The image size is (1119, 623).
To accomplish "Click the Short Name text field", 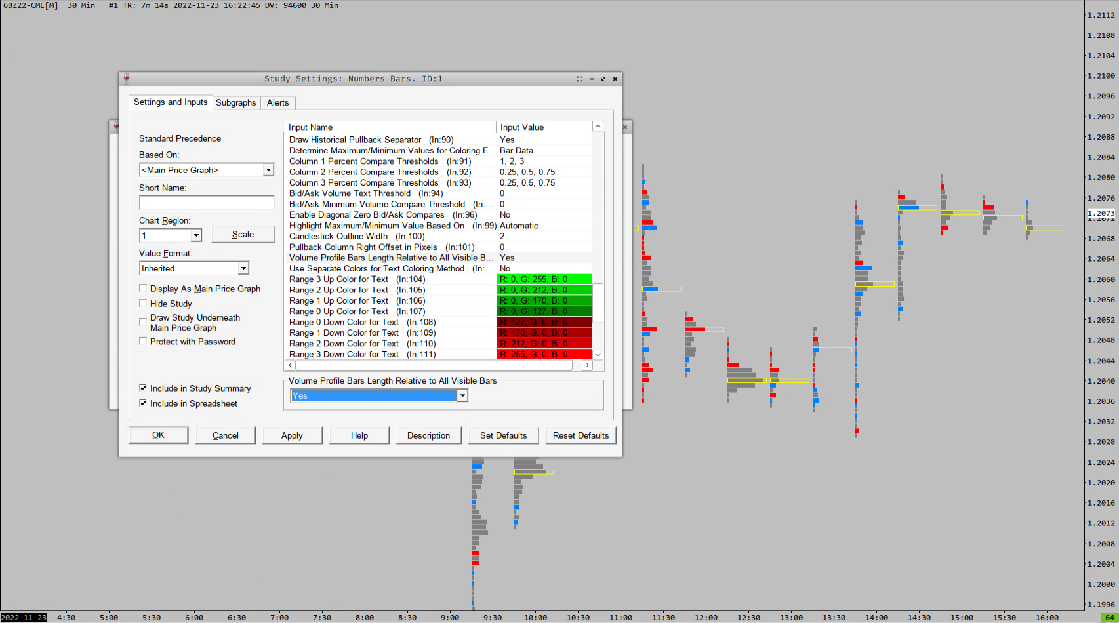I will pyautogui.click(x=207, y=203).
